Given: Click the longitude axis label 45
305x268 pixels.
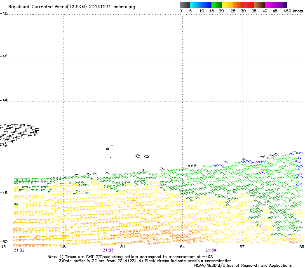Looking at the screenshot, I should (x=3, y=247).
